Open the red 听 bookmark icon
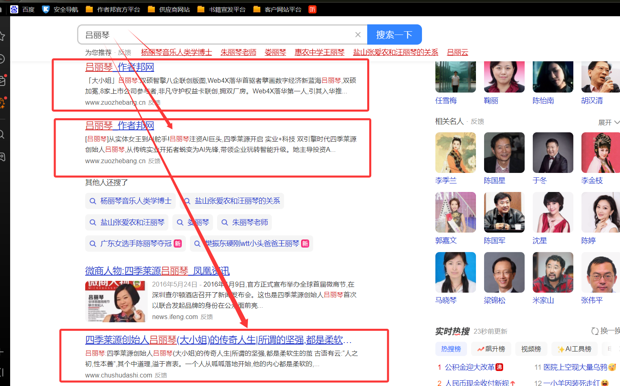 coord(312,9)
